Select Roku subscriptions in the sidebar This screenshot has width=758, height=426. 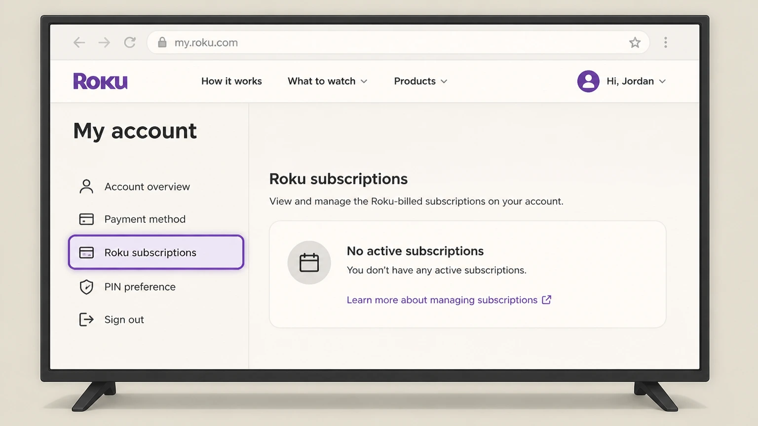pos(156,252)
